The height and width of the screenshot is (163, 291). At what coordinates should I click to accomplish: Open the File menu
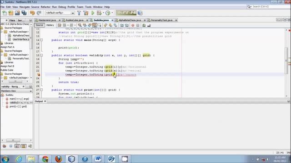pos(3,7)
